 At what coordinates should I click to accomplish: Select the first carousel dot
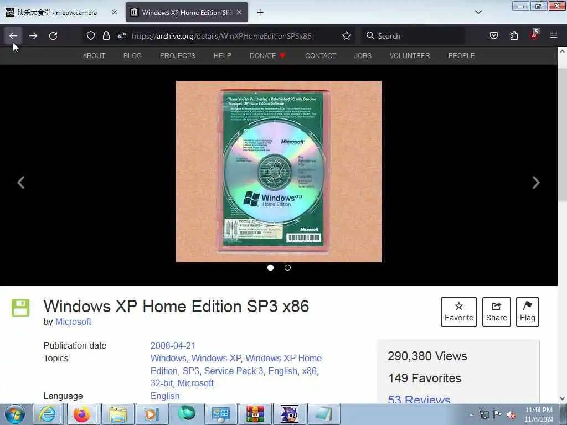[x=270, y=267]
